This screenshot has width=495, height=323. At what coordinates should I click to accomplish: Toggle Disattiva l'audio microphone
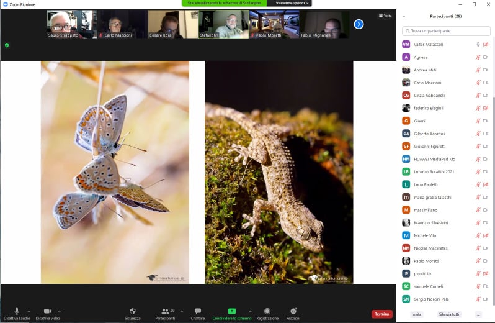(16, 311)
